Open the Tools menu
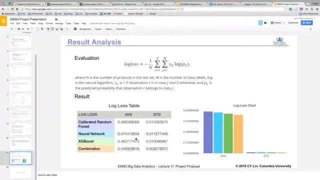This screenshot has height=180, width=320. (x=68, y=23)
